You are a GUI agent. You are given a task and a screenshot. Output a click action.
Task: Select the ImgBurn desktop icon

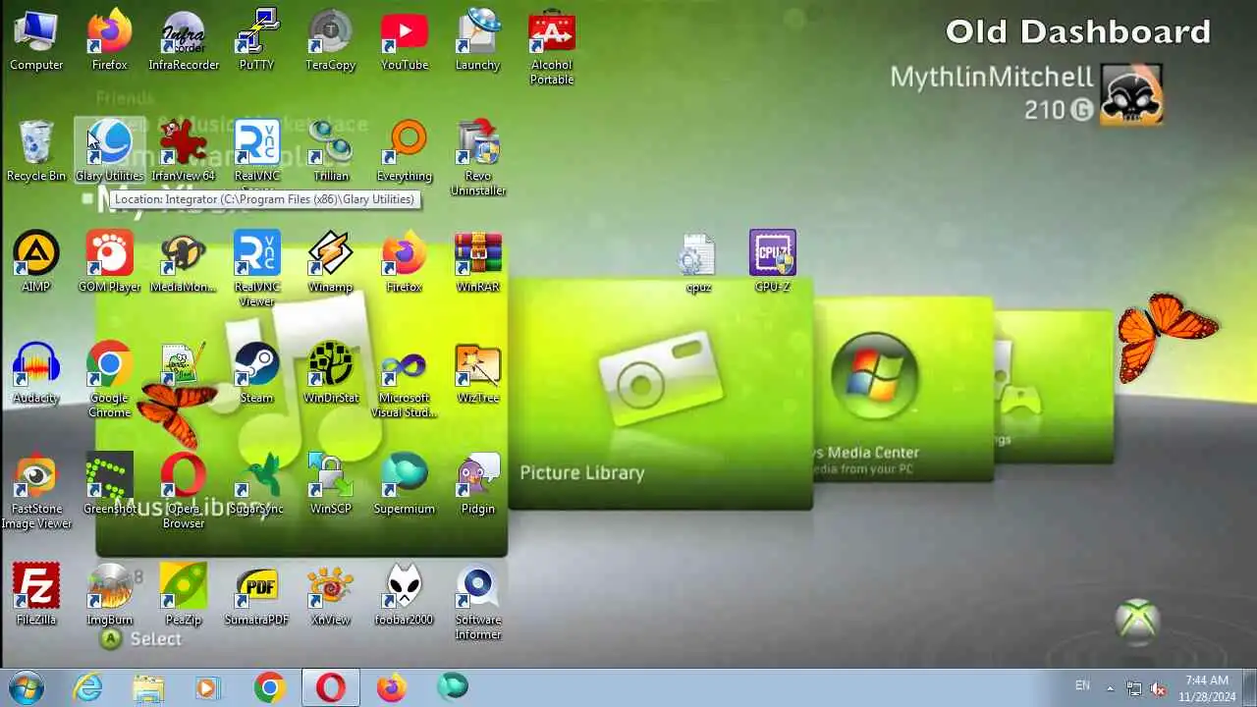(110, 596)
